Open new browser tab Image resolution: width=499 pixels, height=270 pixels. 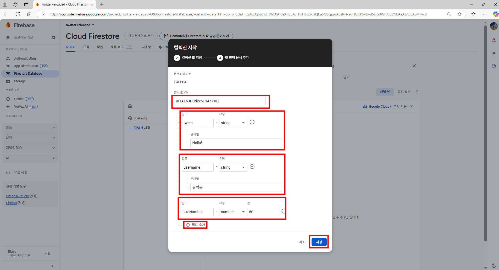tap(102, 4)
